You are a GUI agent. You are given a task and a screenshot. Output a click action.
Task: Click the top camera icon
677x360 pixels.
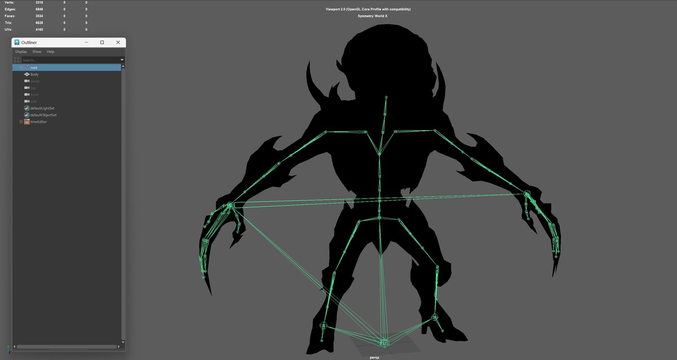pyautogui.click(x=27, y=88)
